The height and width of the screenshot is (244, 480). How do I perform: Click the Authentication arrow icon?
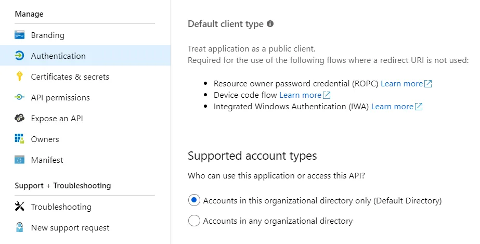[20, 56]
